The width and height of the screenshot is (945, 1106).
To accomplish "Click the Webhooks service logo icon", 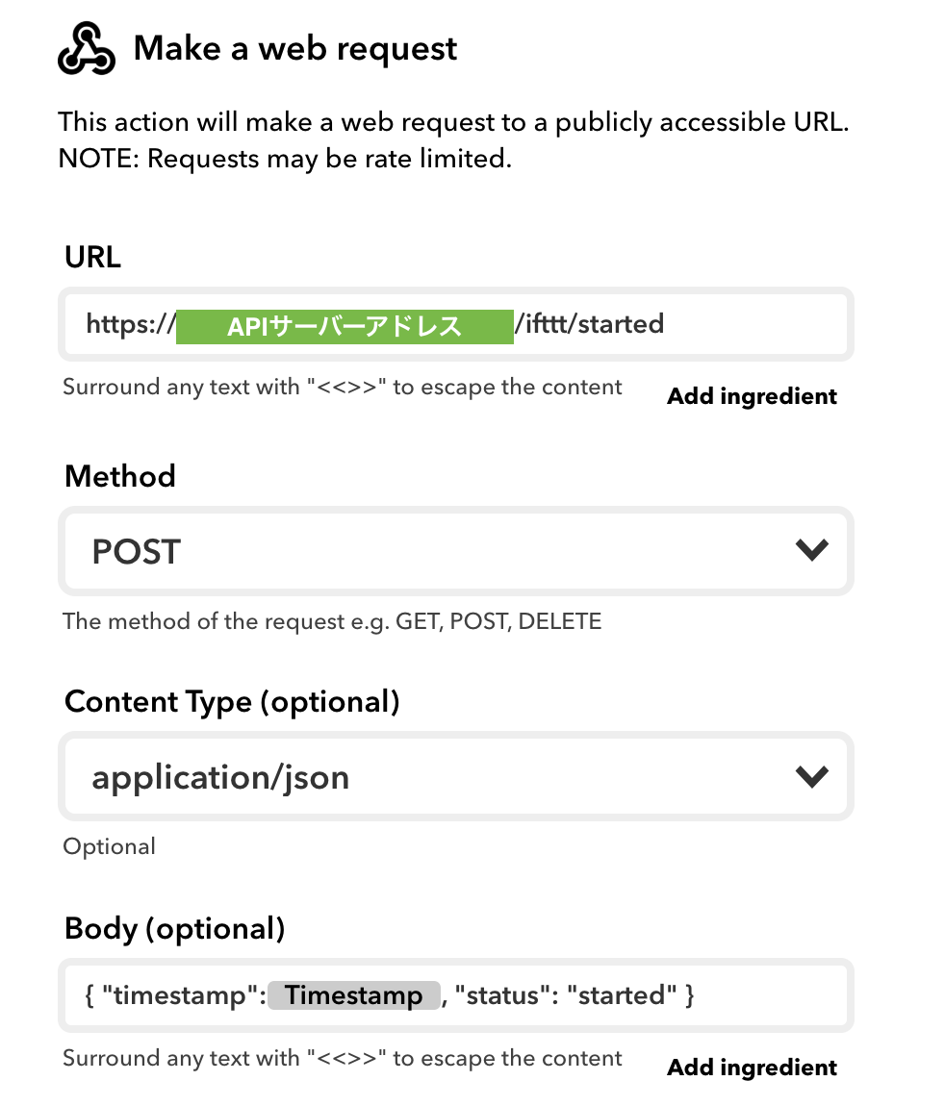I will (86, 49).
